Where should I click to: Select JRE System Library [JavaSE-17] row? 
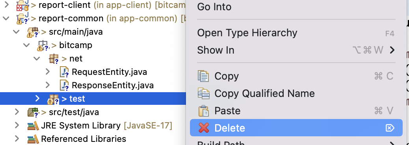point(93,126)
